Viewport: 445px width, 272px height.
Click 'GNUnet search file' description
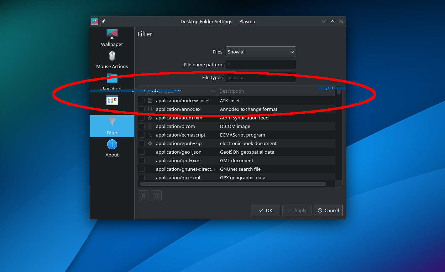pos(240,169)
